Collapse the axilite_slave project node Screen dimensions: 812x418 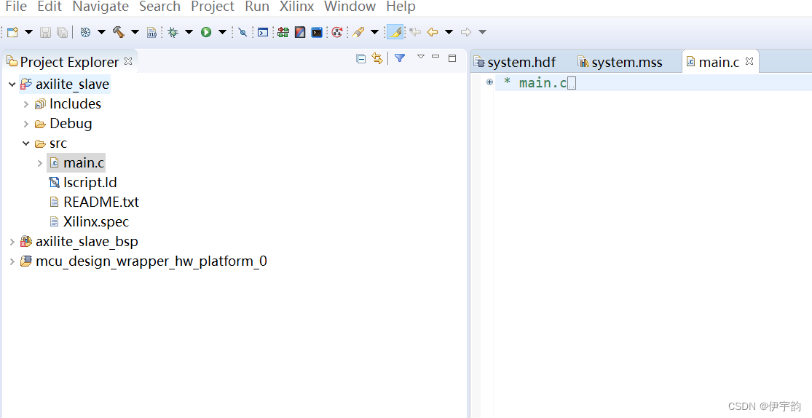(12, 84)
